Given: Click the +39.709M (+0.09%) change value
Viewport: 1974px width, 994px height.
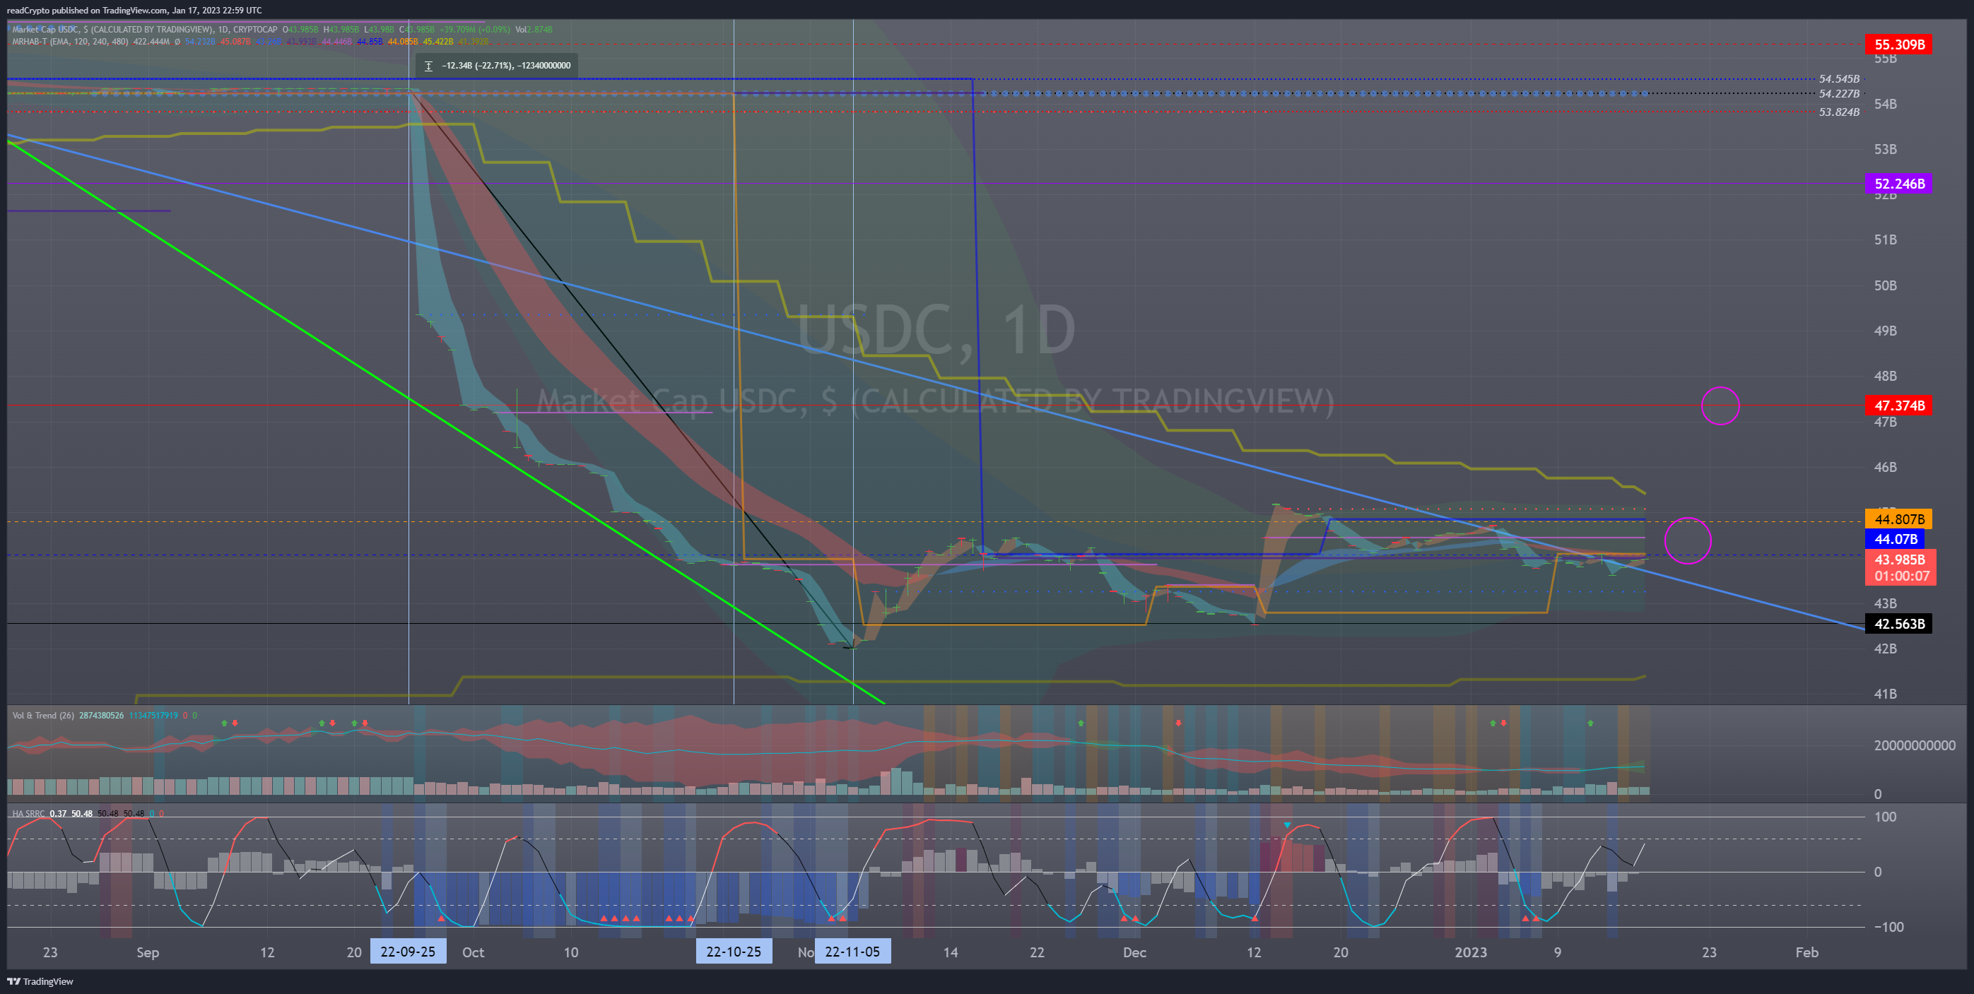Looking at the screenshot, I should click(x=474, y=30).
